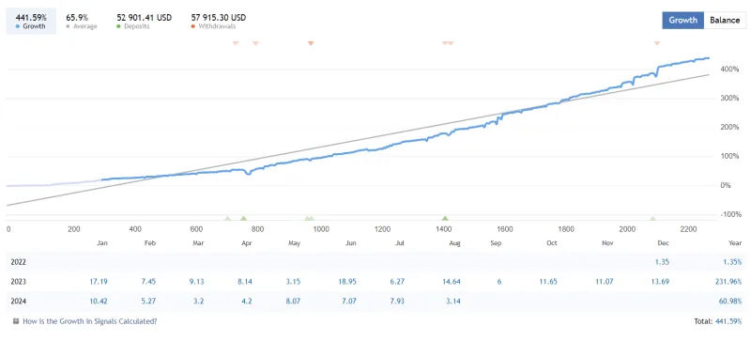751x341 pixels.
Task: Click the withdrawal triangle above December peak
Action: 656,43
